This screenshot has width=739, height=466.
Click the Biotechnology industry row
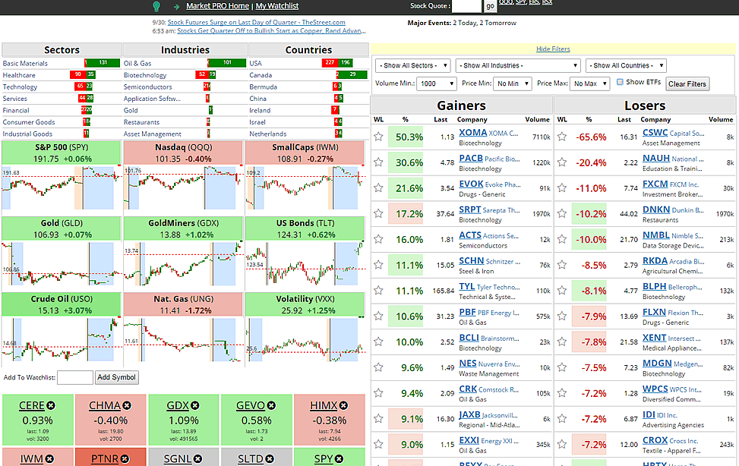pyautogui.click(x=185, y=75)
